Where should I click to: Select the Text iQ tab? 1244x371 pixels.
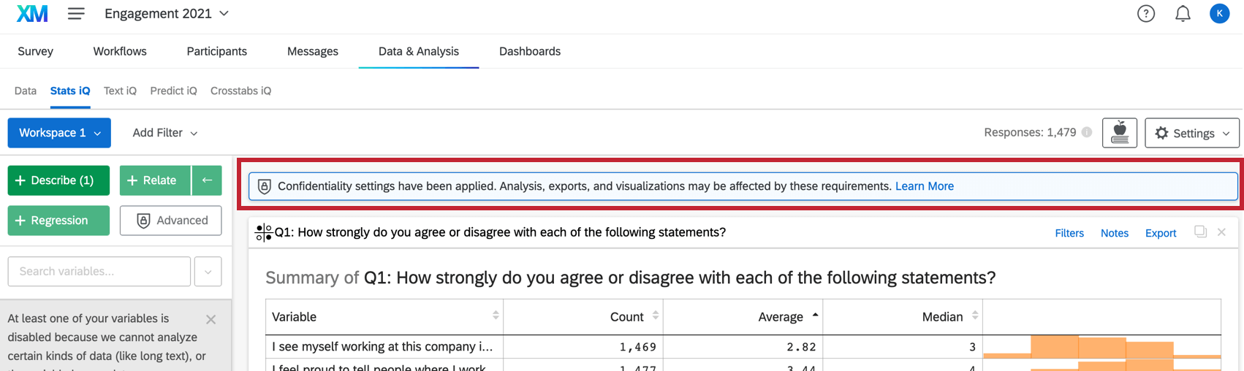click(x=120, y=91)
